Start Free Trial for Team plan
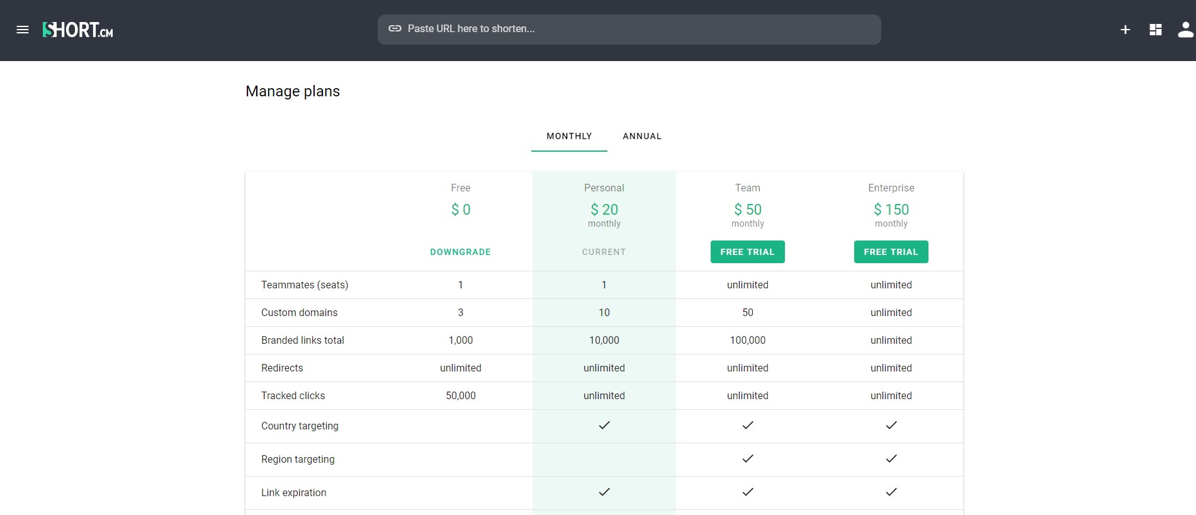This screenshot has width=1196, height=515. (x=747, y=252)
